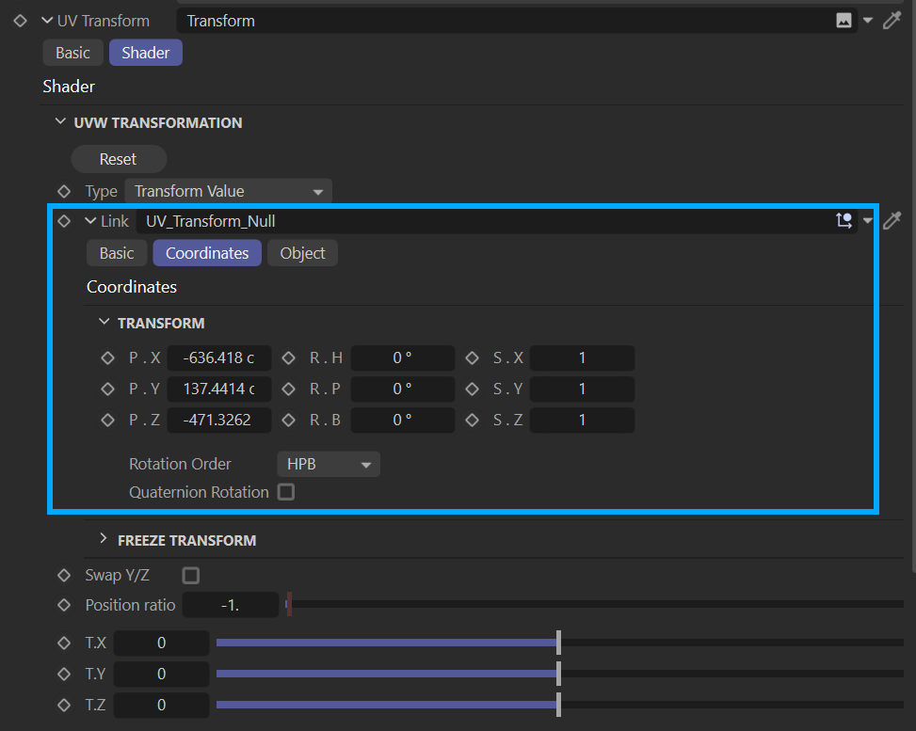
Task: Enable the Quaternion Rotation checkbox
Action: click(x=286, y=492)
